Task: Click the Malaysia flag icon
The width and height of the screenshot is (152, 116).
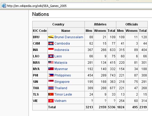Action: click(51, 62)
